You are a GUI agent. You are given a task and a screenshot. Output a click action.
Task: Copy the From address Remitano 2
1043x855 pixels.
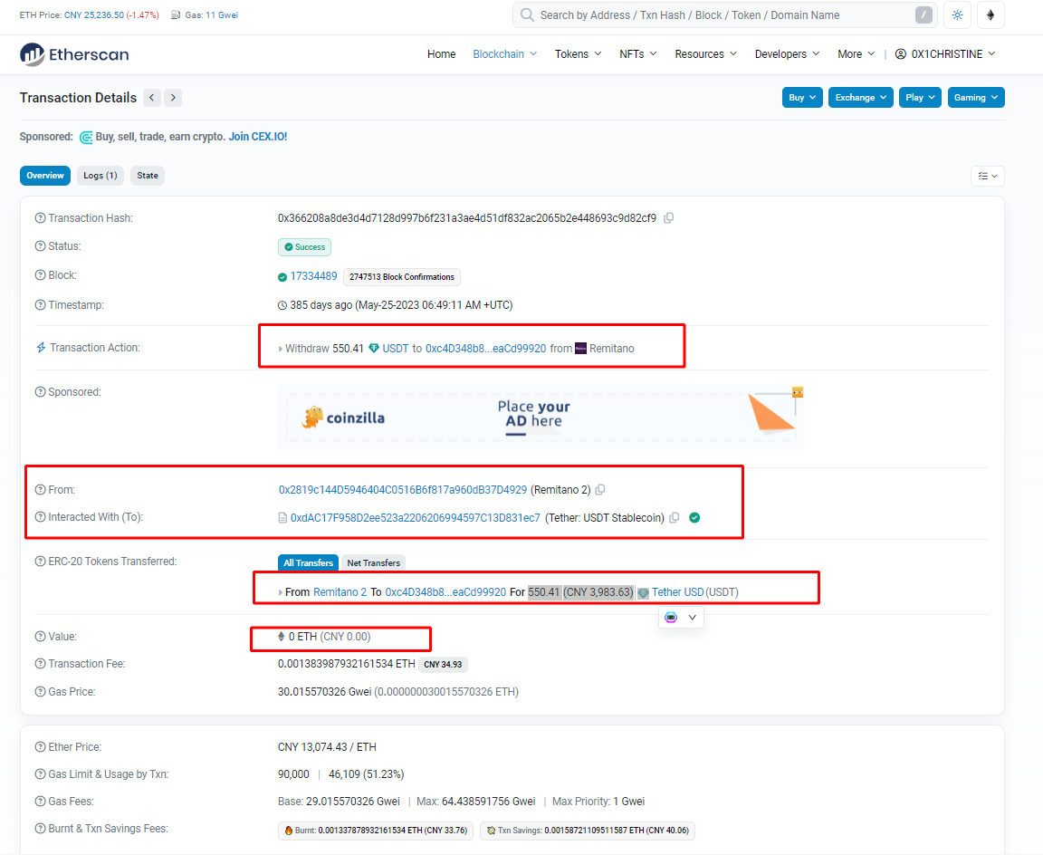click(x=600, y=490)
